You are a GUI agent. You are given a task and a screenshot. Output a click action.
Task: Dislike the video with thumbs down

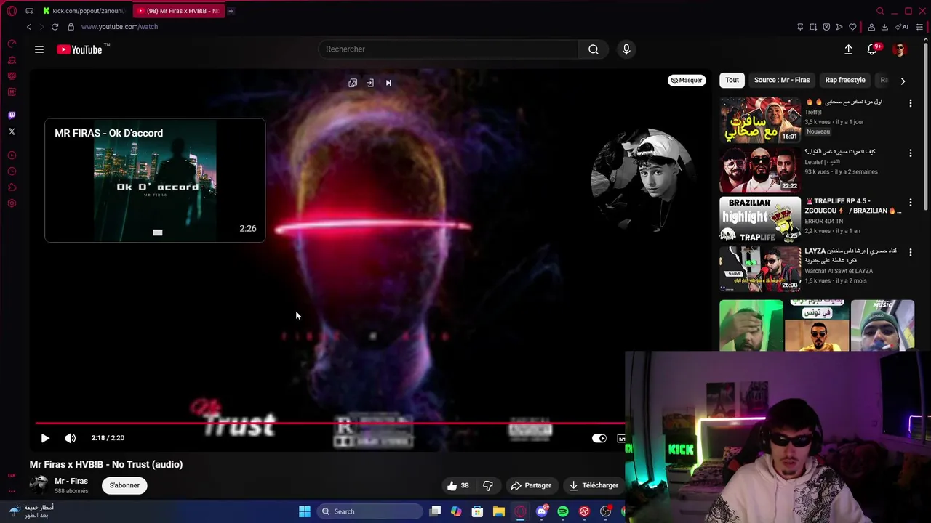[488, 485]
